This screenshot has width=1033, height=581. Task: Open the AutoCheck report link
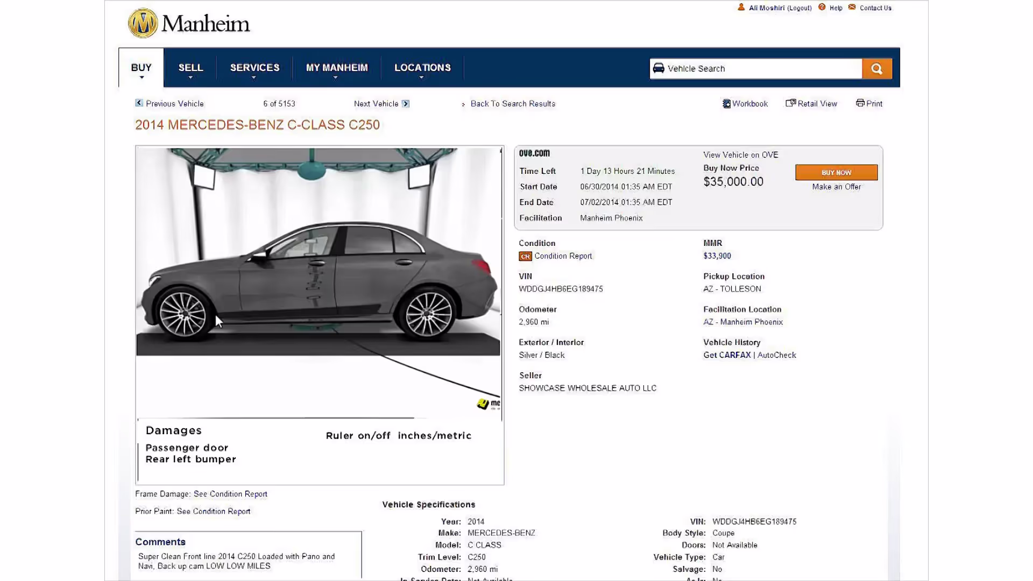pos(776,355)
